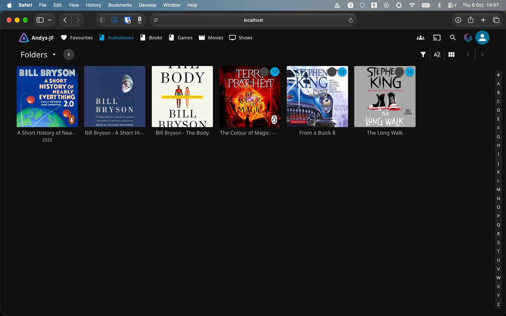Click the 'Bill Bryson - The Body' title
Viewport: 506px width, 316px height.
pyautogui.click(x=182, y=133)
